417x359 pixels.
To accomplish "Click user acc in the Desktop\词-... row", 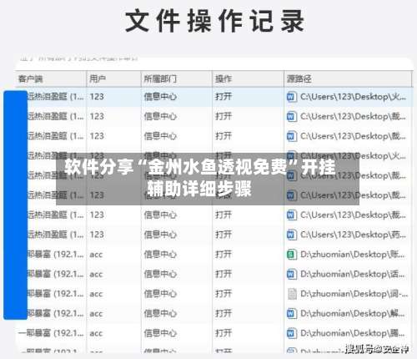I will pyautogui.click(x=96, y=295).
